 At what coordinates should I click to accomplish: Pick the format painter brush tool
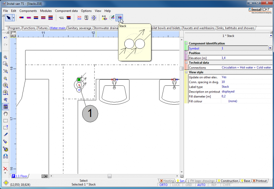pos(5,134)
